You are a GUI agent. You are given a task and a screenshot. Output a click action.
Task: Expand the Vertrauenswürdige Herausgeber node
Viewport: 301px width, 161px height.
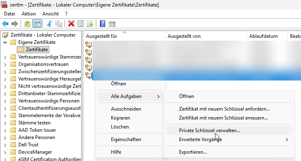point(5,79)
